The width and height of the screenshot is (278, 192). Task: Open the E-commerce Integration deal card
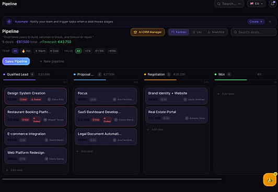[36, 137]
